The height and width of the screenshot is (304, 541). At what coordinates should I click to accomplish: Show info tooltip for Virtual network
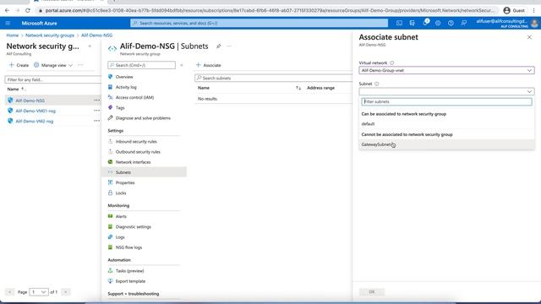(391, 62)
